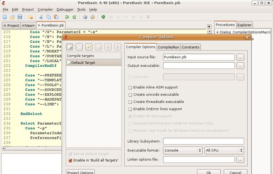
Task: Click the greyed-out debugger kill X icon
Action: pyautogui.click(x=148, y=17)
